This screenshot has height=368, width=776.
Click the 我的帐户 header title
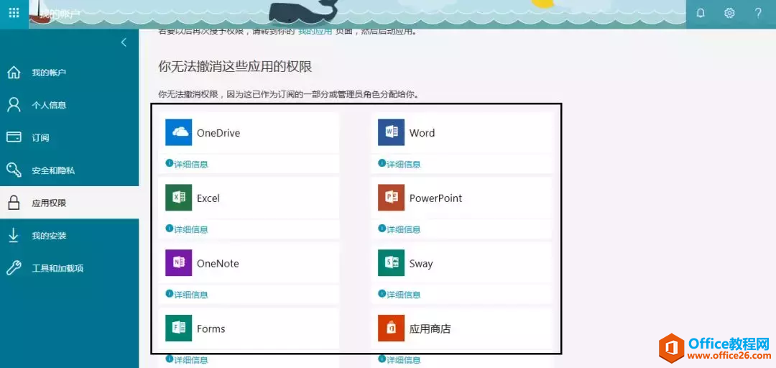pos(60,14)
